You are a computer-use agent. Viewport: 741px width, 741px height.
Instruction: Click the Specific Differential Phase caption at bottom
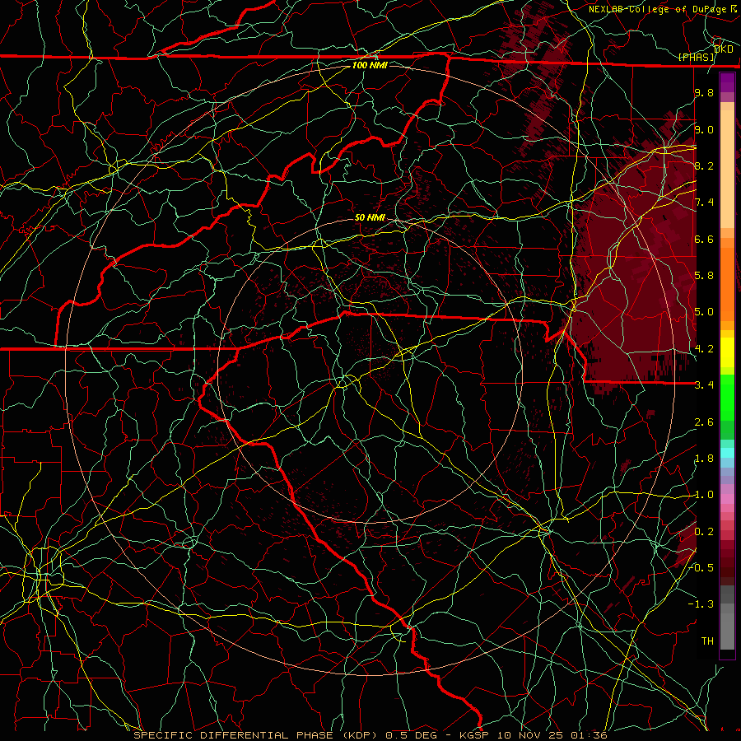coord(370,735)
